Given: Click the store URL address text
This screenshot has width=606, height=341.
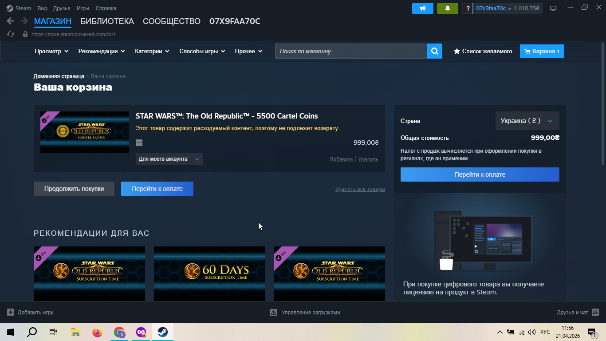Looking at the screenshot, I should point(73,34).
